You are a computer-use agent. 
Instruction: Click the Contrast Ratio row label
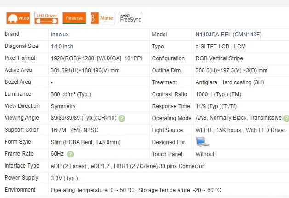tap(170, 94)
